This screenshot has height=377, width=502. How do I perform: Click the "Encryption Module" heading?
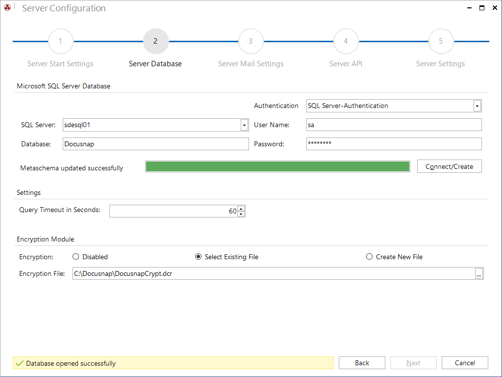[x=46, y=239]
